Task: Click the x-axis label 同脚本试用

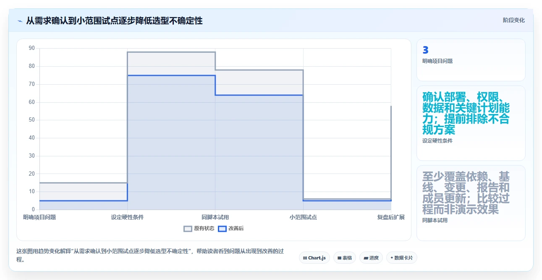Action: tap(215, 217)
